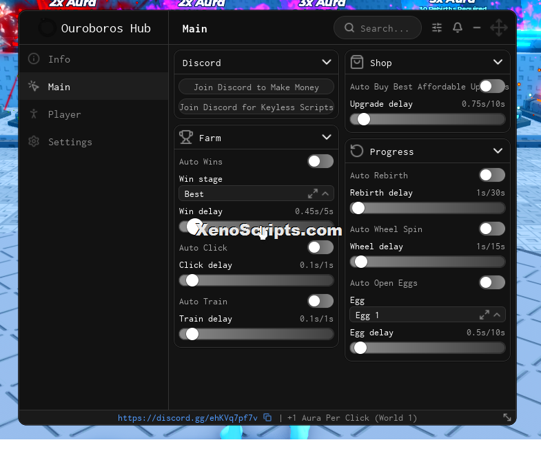Open the Egg 1 dropdown
541x460 pixels.
(x=427, y=315)
